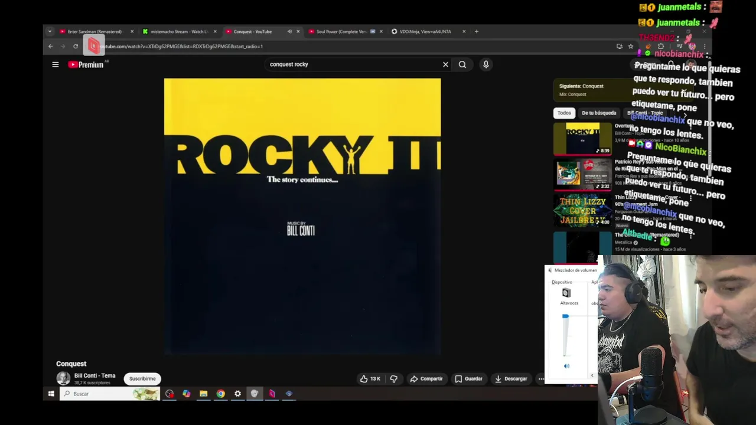Clear the search box with X
Screen dimensions: 756x425
[x=445, y=64]
